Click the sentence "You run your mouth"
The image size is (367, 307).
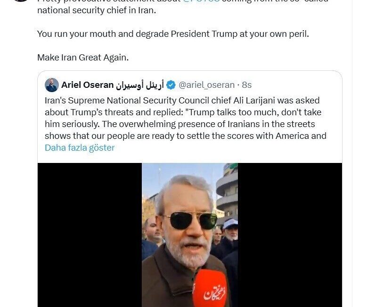point(173,34)
